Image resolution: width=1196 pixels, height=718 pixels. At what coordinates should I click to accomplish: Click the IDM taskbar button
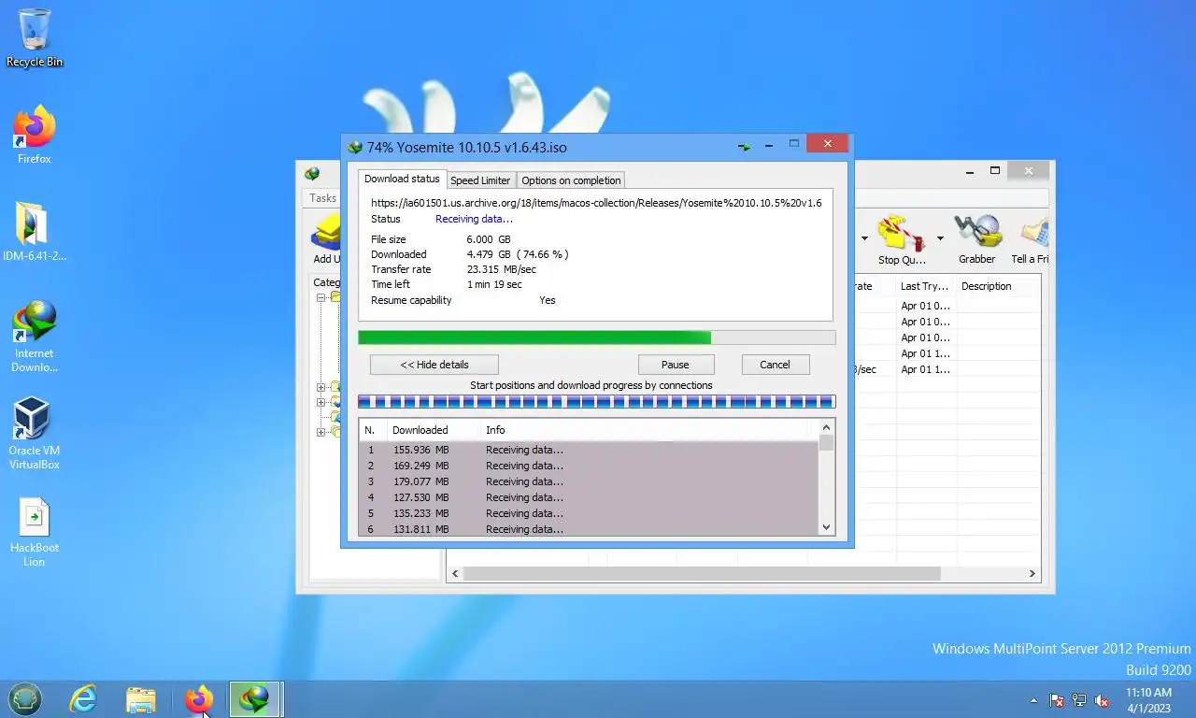click(255, 699)
